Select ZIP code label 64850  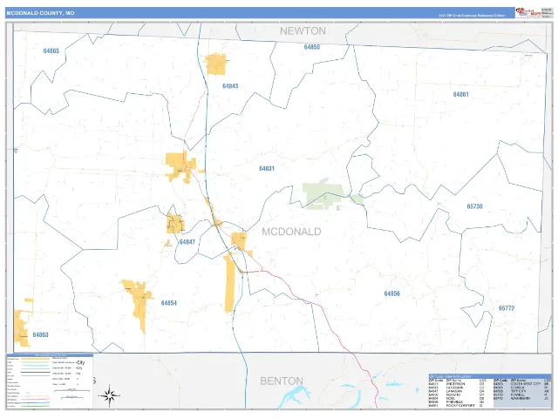click(312, 47)
